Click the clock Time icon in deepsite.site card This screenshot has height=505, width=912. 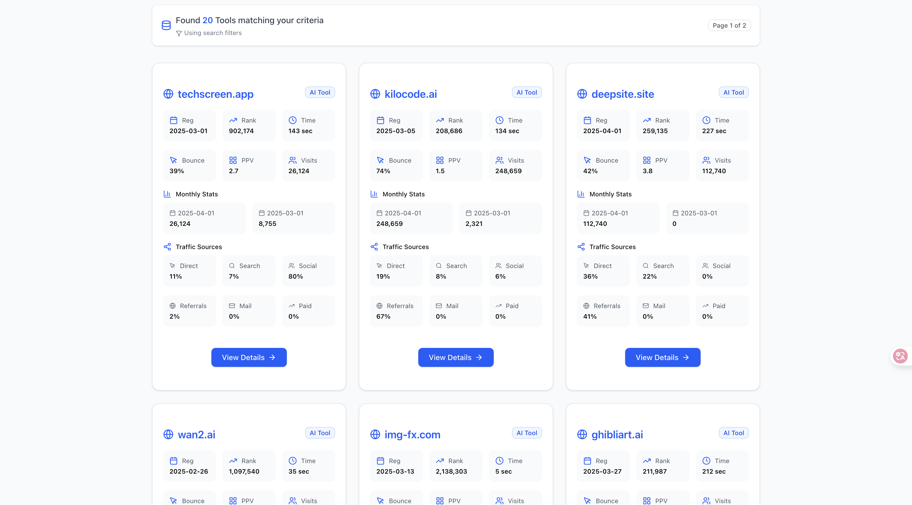pos(706,120)
